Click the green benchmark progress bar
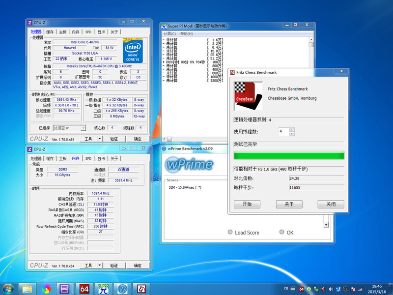The width and height of the screenshot is (393, 295). 288,156
